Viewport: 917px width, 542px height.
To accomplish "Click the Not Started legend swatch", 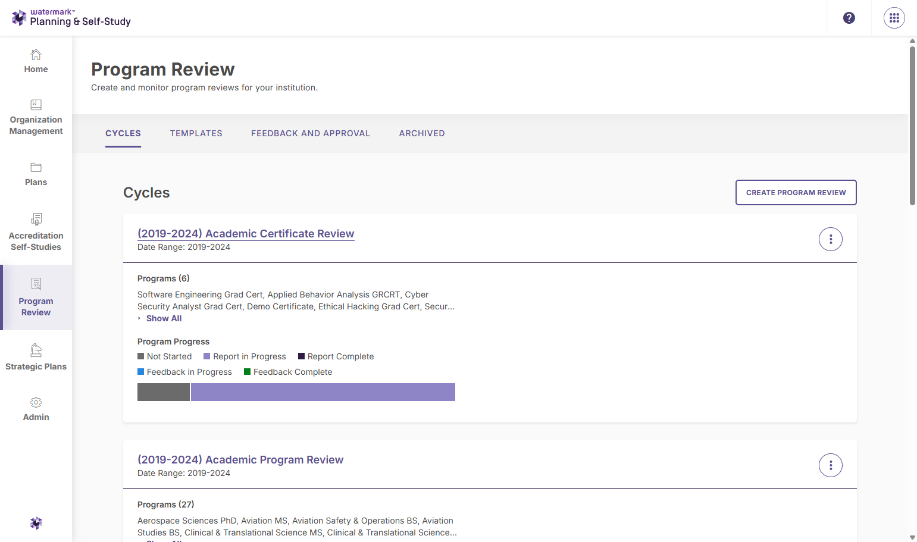I will pyautogui.click(x=141, y=356).
